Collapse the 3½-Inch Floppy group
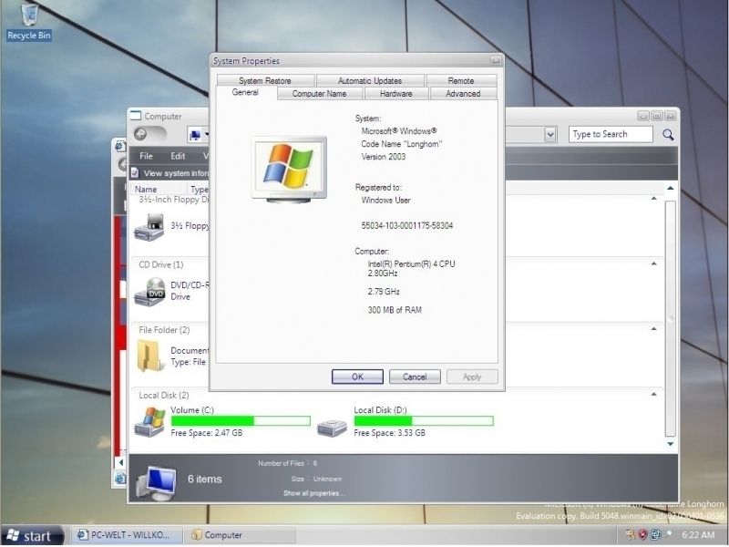This screenshot has height=547, width=729. [654, 199]
